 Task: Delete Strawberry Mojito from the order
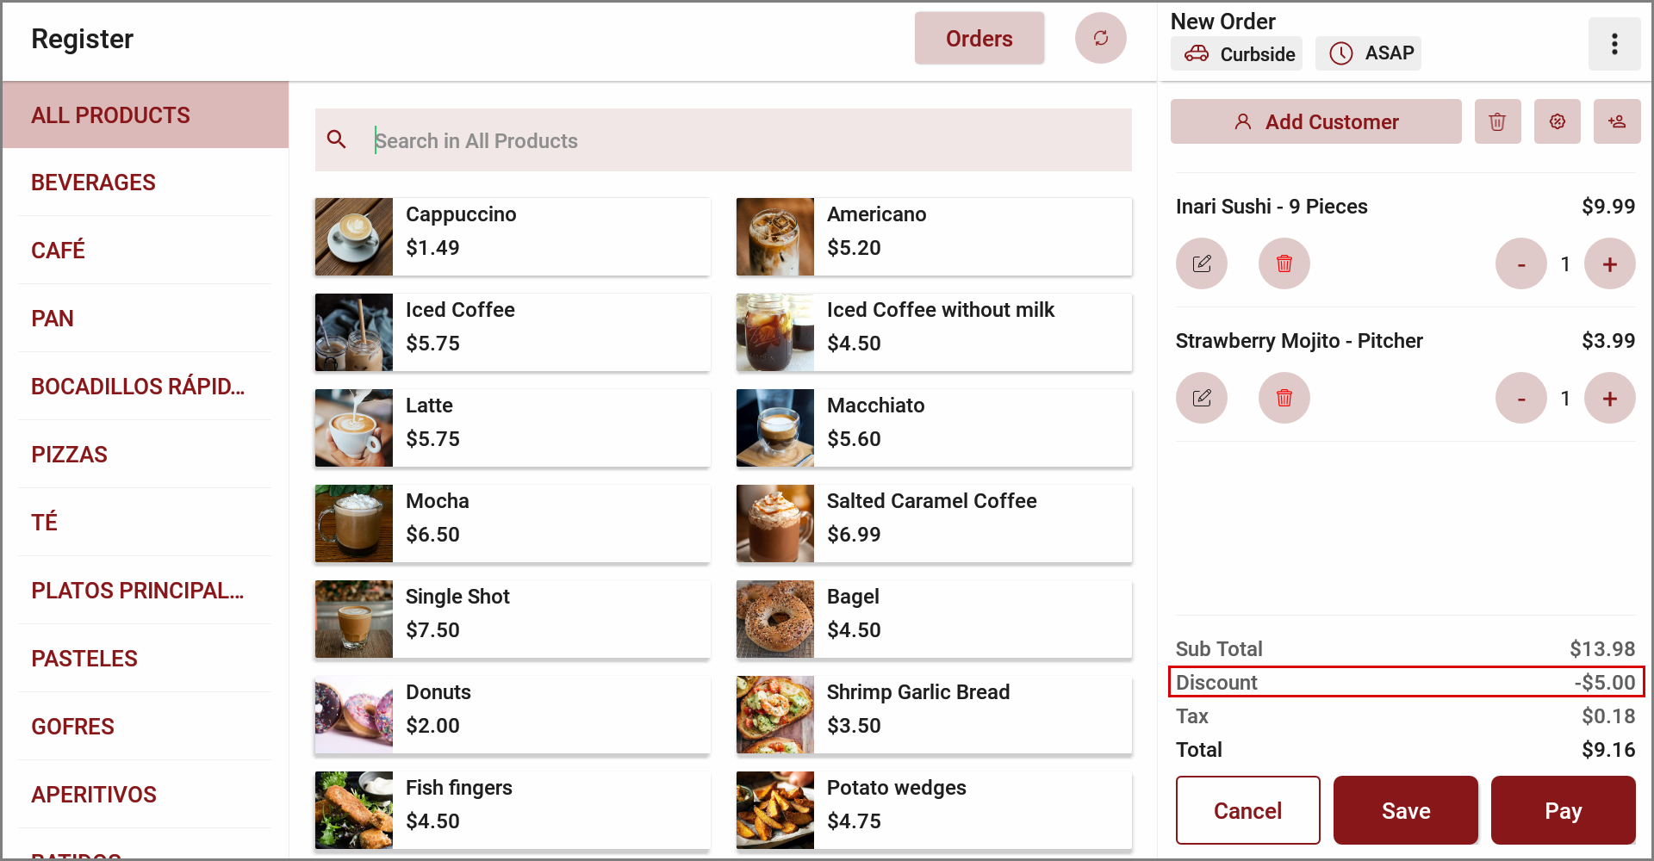1284,398
